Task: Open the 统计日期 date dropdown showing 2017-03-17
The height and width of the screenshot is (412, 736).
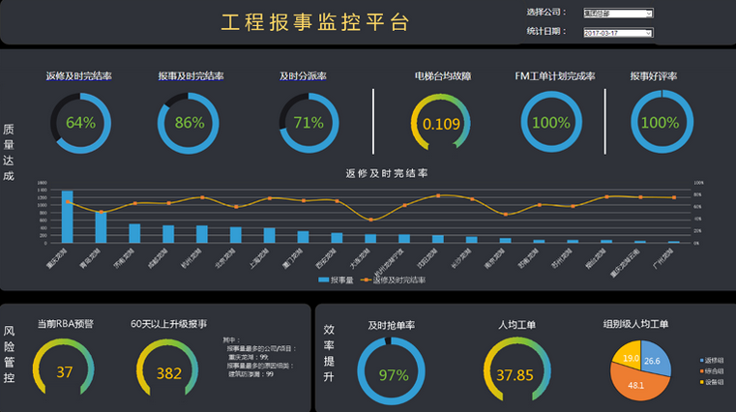Action: tap(618, 32)
